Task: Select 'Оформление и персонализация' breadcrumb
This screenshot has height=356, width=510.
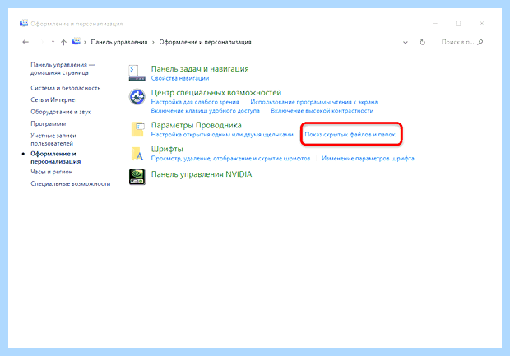Action: coord(205,42)
